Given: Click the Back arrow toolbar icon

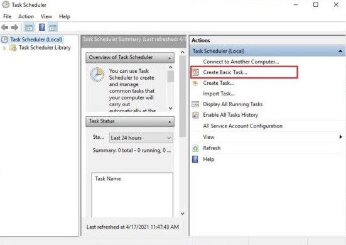Looking at the screenshot, I should click(x=4, y=28).
